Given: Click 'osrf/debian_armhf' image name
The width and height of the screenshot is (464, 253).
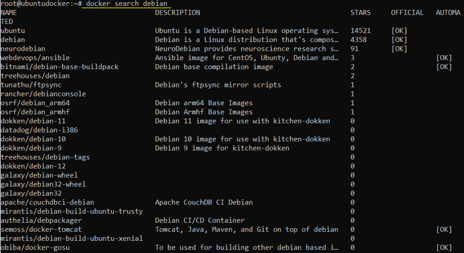Looking at the screenshot, I should pyautogui.click(x=35, y=112).
